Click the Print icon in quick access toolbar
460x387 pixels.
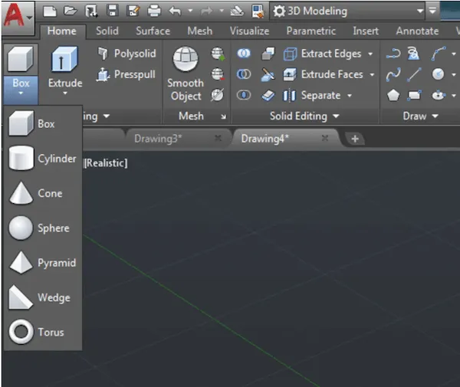(x=154, y=11)
